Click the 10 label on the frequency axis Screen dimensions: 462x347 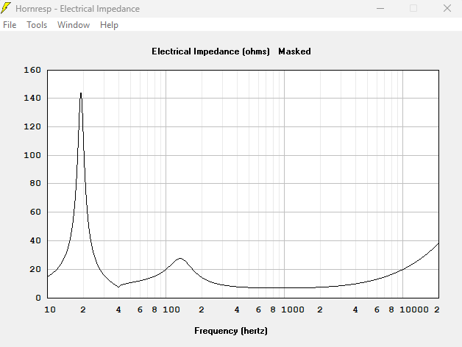pos(50,310)
